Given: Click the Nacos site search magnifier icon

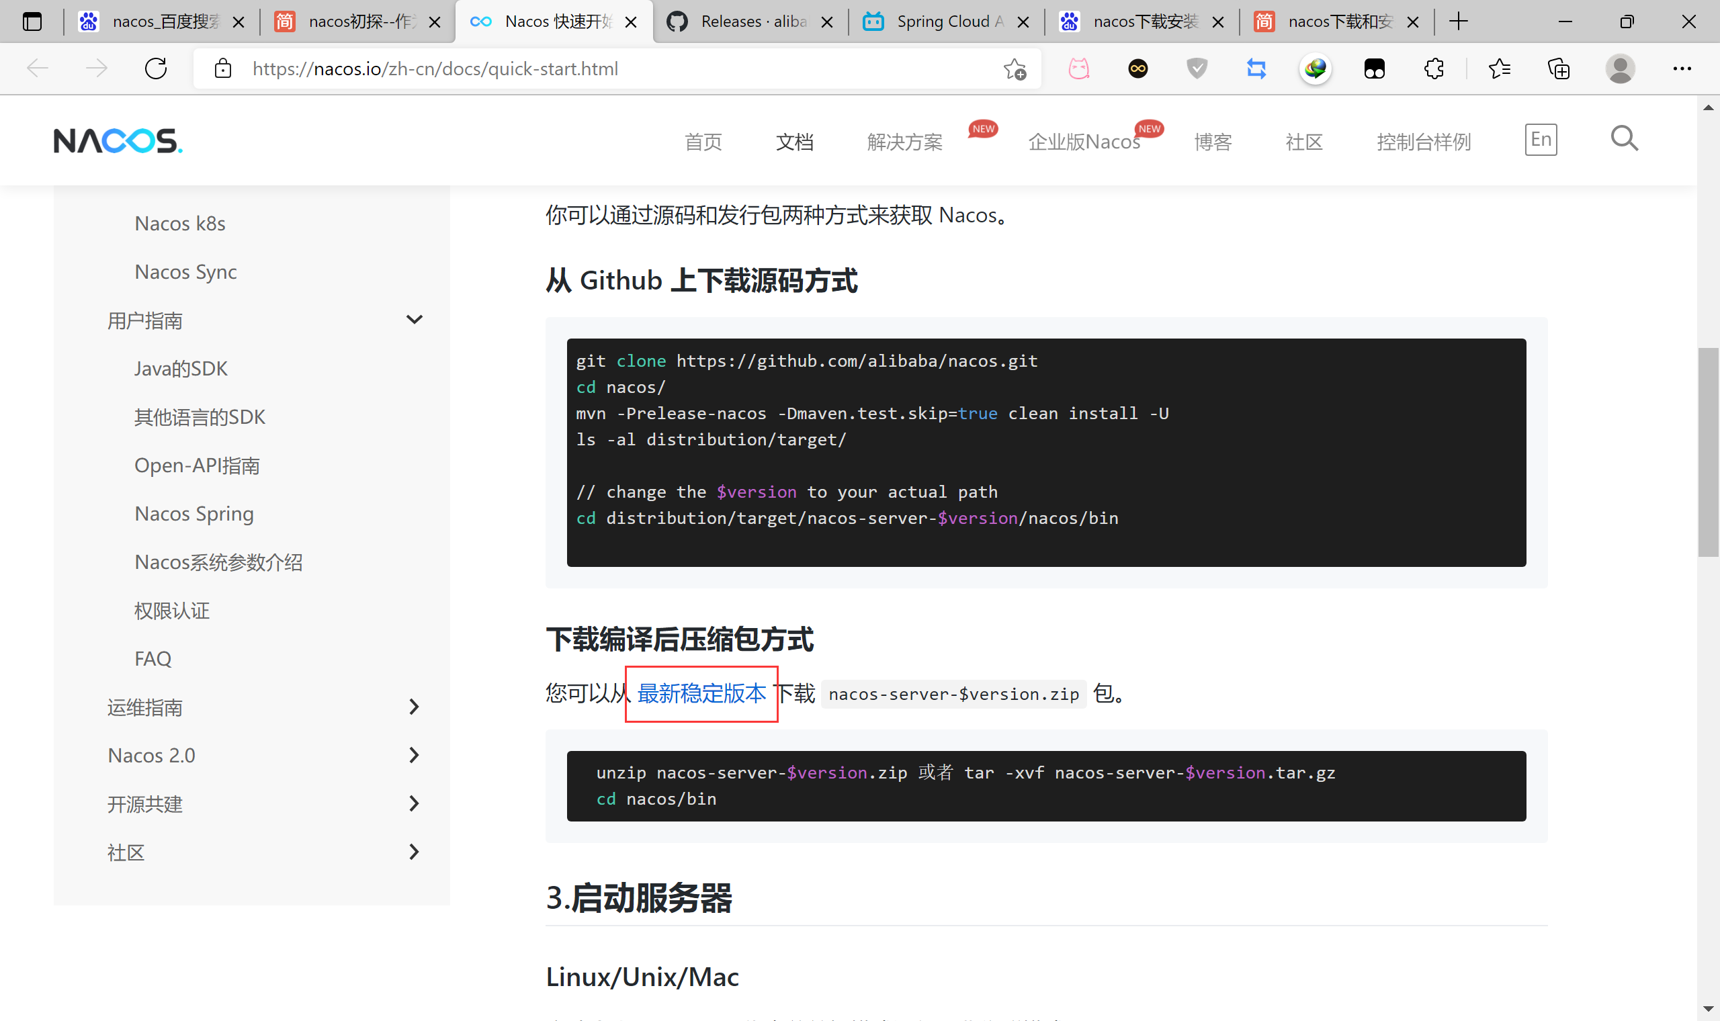Looking at the screenshot, I should click(1624, 139).
